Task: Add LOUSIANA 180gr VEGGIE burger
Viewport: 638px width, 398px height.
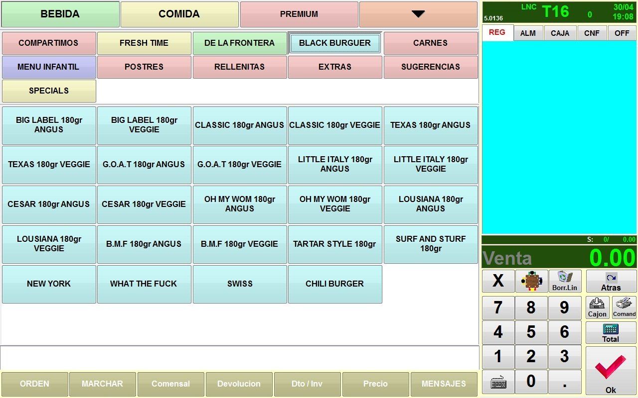Action: tap(49, 244)
